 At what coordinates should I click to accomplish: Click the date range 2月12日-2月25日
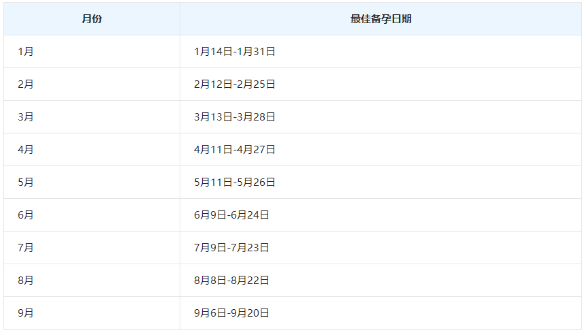234,84
